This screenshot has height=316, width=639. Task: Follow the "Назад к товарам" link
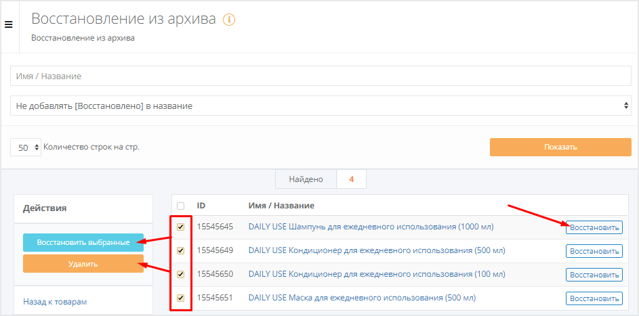(x=55, y=302)
